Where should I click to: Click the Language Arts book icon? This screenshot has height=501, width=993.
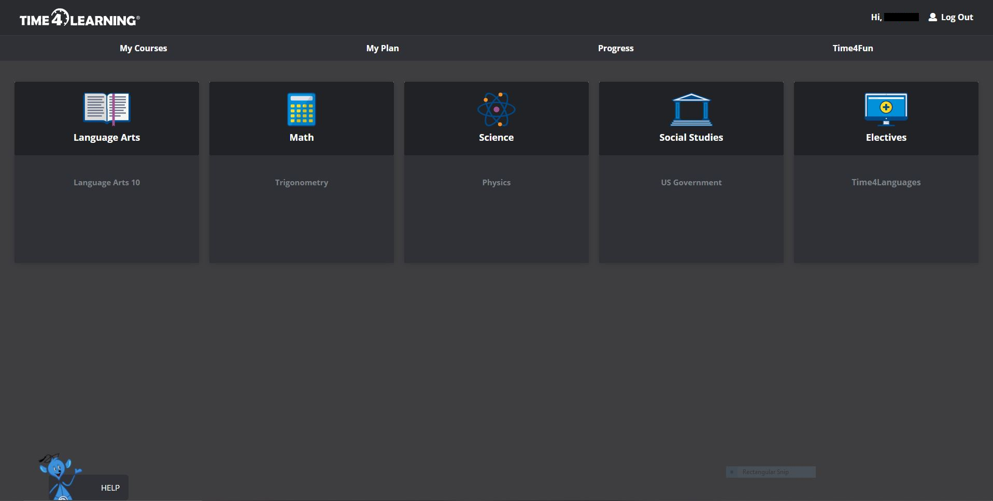pyautogui.click(x=106, y=109)
